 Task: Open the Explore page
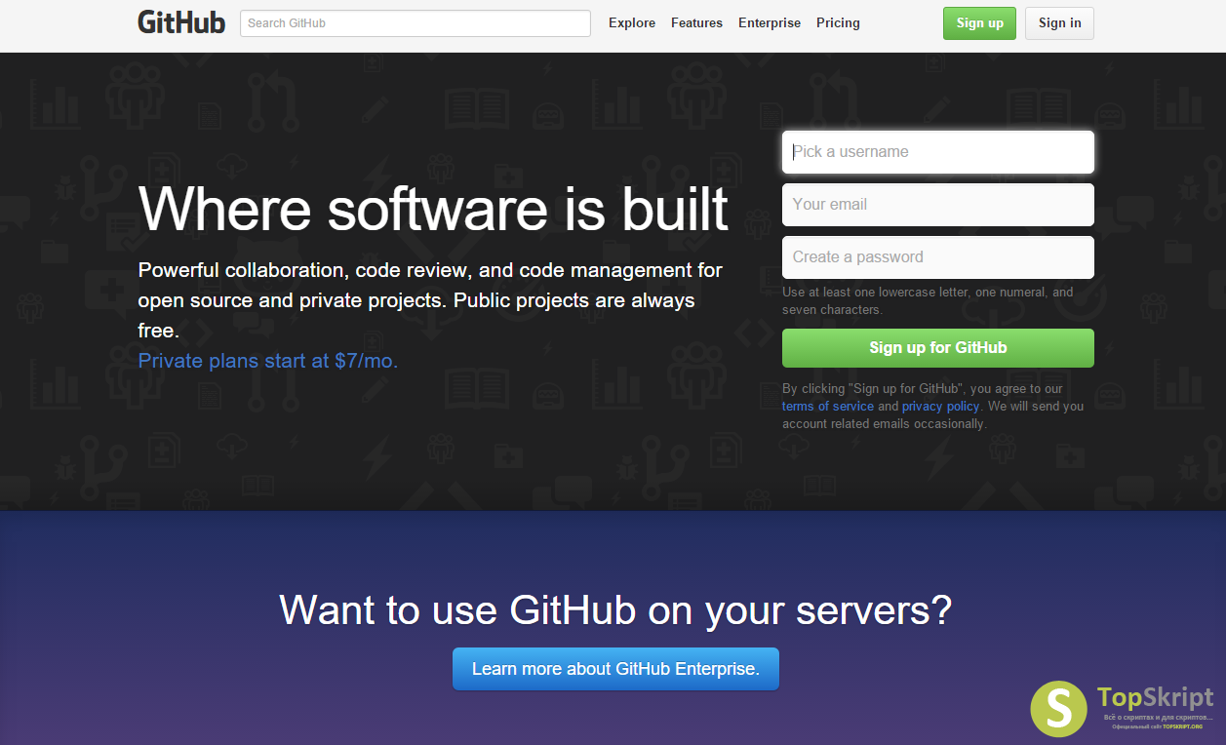click(x=632, y=23)
